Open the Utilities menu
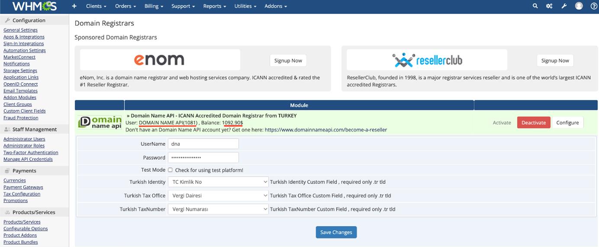 click(x=245, y=6)
